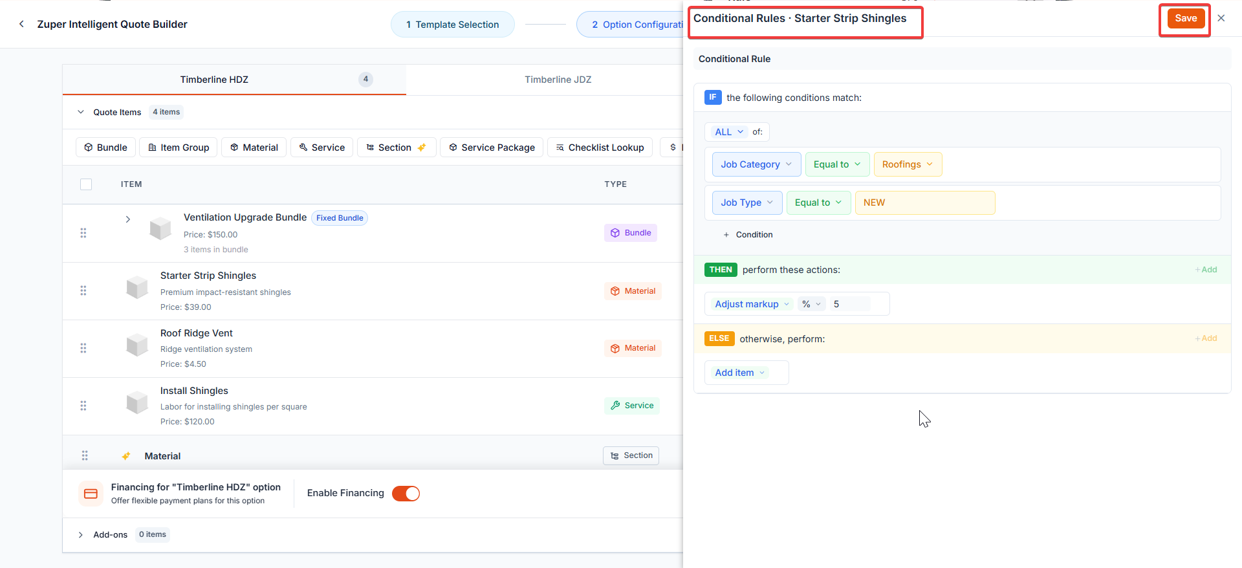
Task: Click Material tag on Starter Strip Shingles row
Action: click(633, 291)
